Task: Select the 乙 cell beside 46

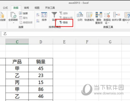Action: click(x=17, y=96)
